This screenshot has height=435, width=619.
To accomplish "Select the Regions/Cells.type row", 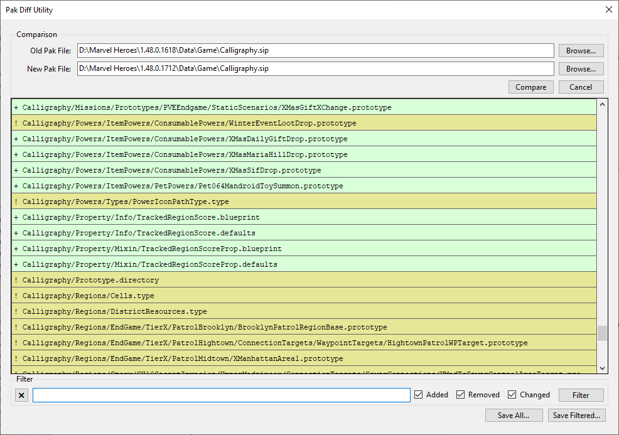I will click(x=304, y=296).
